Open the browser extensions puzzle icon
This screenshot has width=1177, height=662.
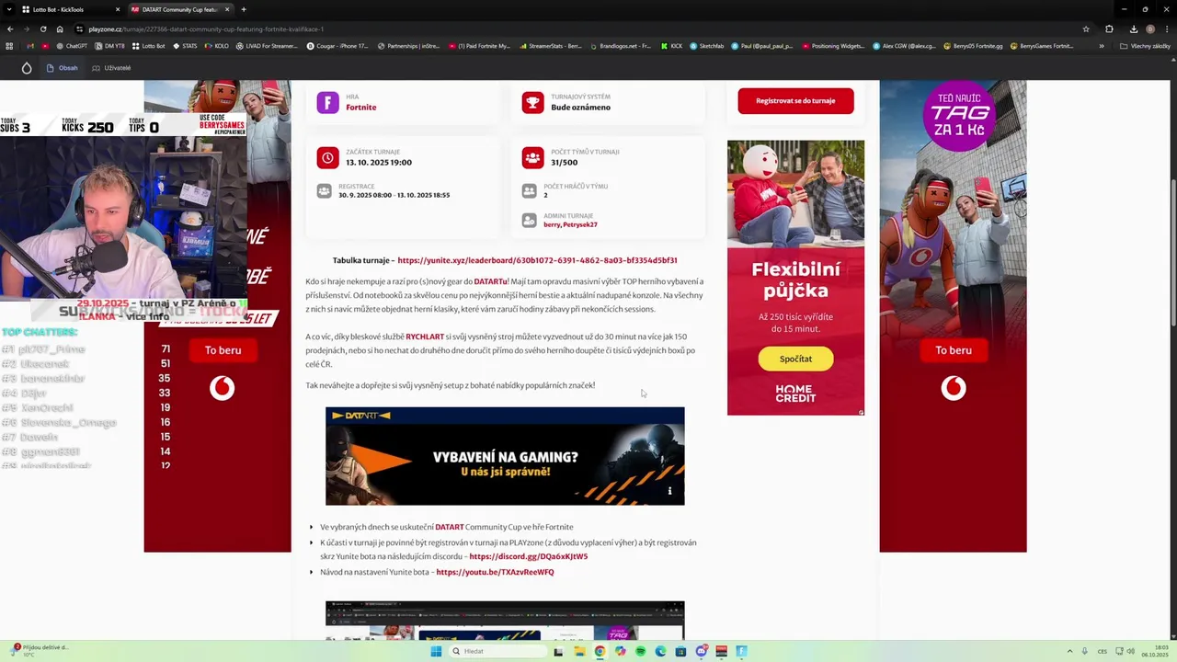1109,29
